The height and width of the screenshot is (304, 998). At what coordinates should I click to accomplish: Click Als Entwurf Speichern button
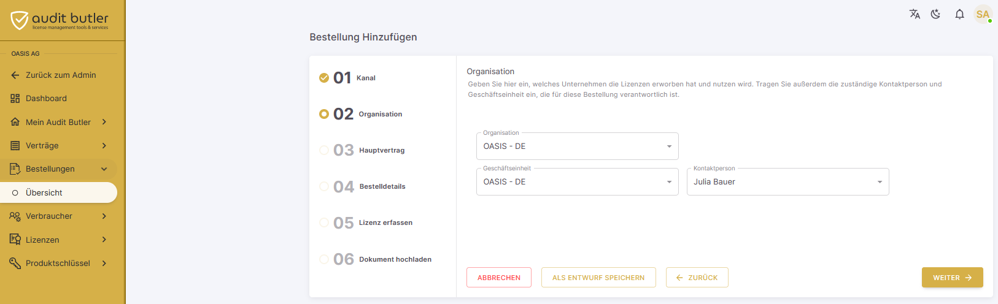(598, 278)
